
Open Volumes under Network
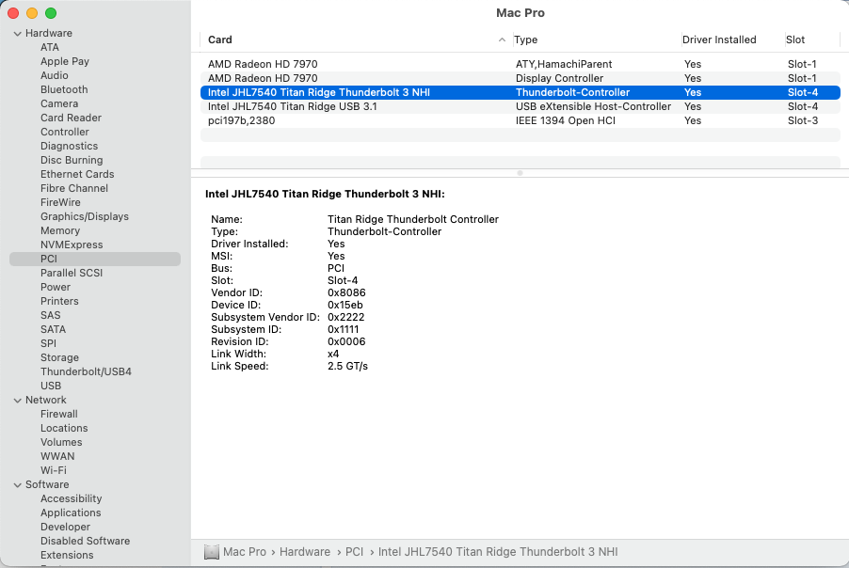(61, 442)
